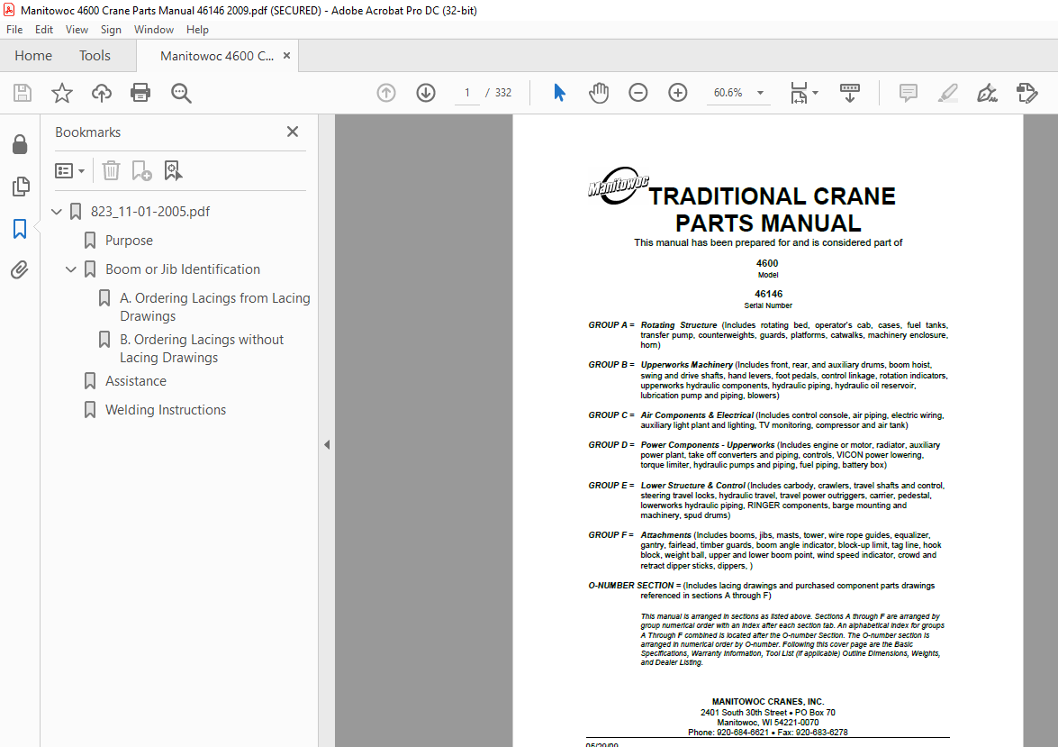The height and width of the screenshot is (747, 1058).
Task: Open the Attachments paperclip panel
Action: coord(20,270)
